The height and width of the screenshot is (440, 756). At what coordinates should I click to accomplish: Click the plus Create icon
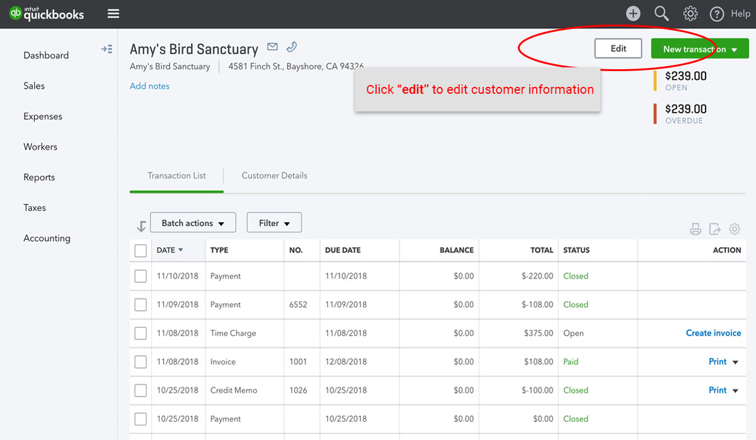[x=633, y=13]
